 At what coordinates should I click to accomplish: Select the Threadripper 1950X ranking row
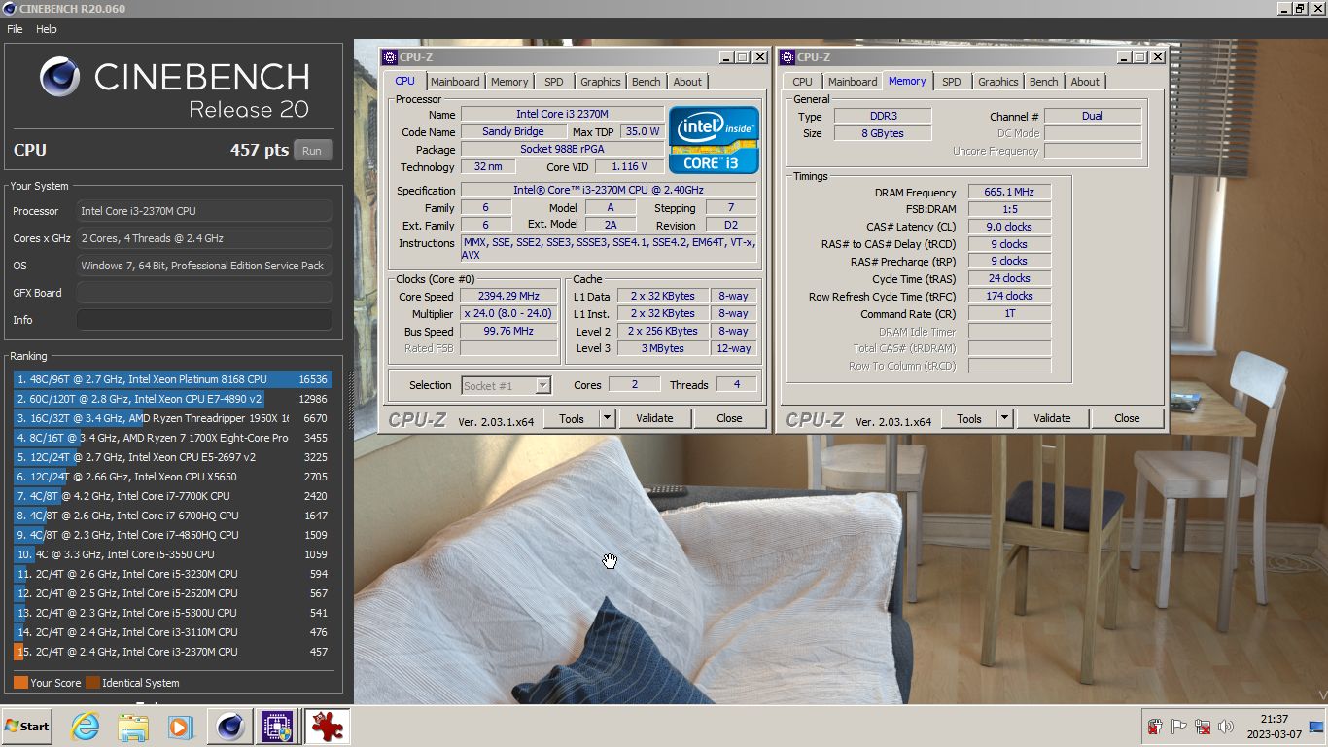coord(173,418)
